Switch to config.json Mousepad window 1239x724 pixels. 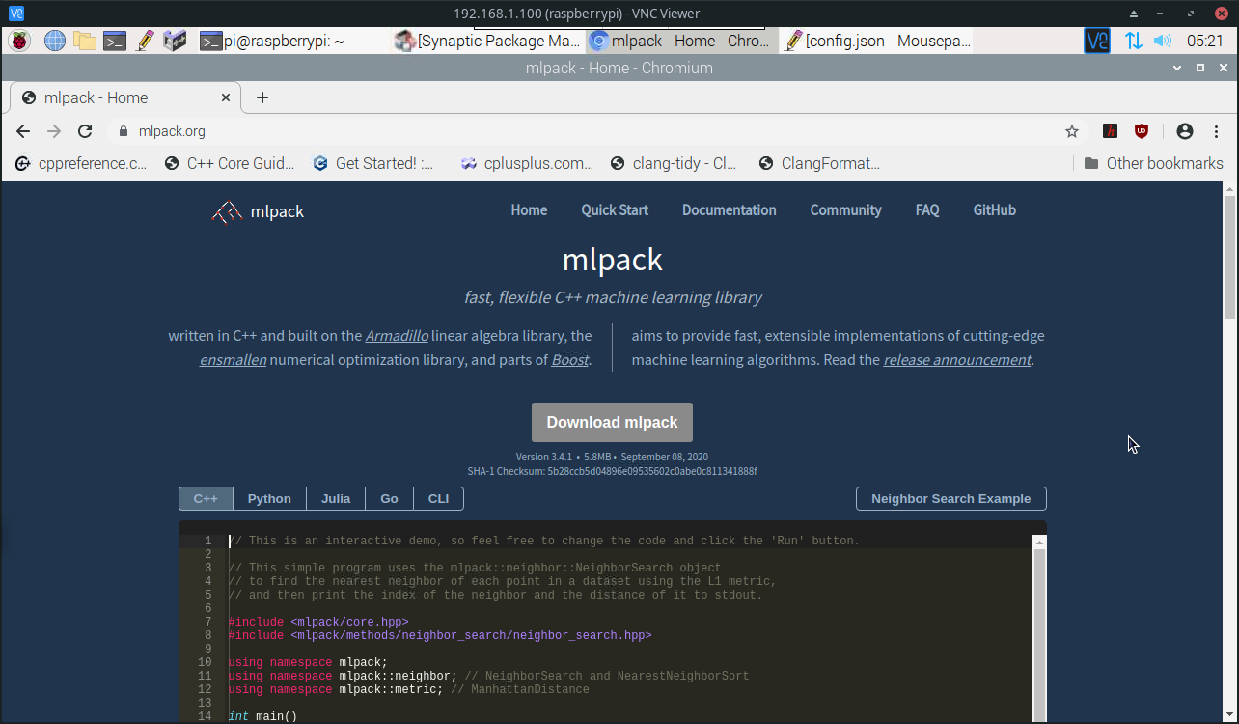click(876, 41)
